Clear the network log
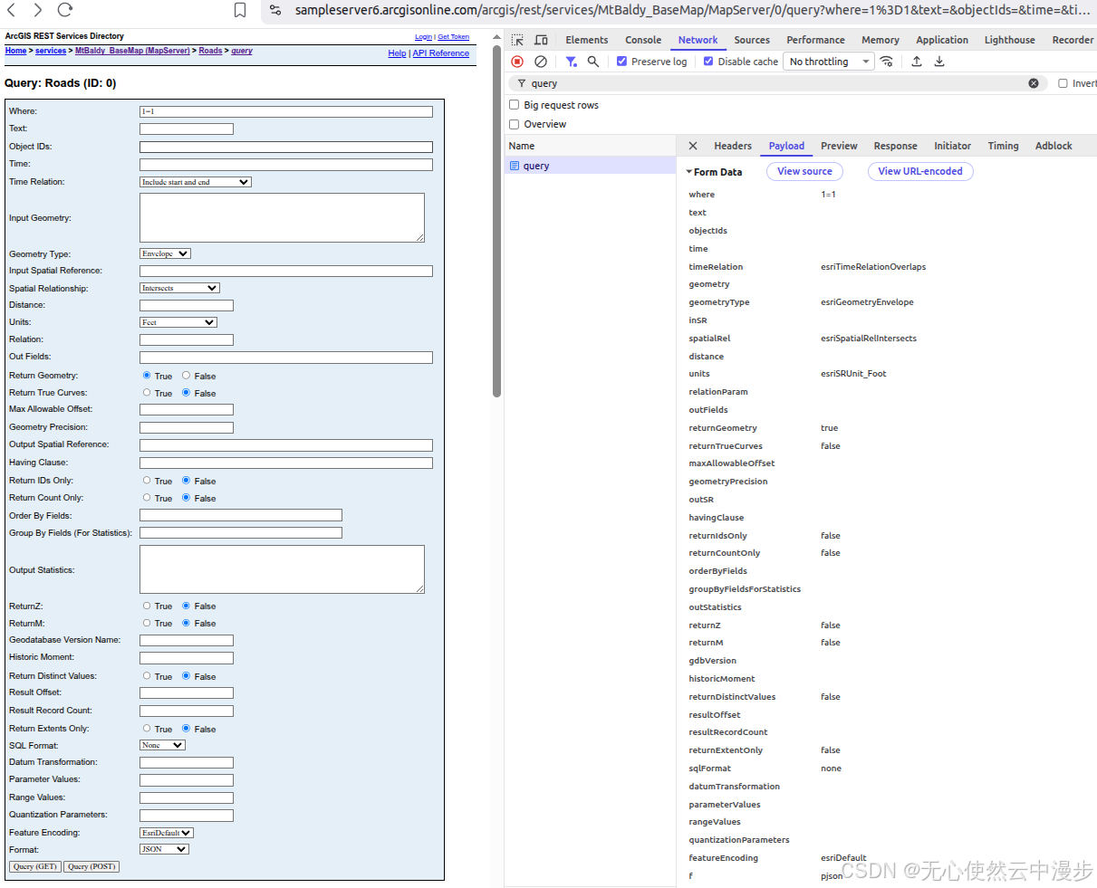The height and width of the screenshot is (888, 1097). [541, 62]
